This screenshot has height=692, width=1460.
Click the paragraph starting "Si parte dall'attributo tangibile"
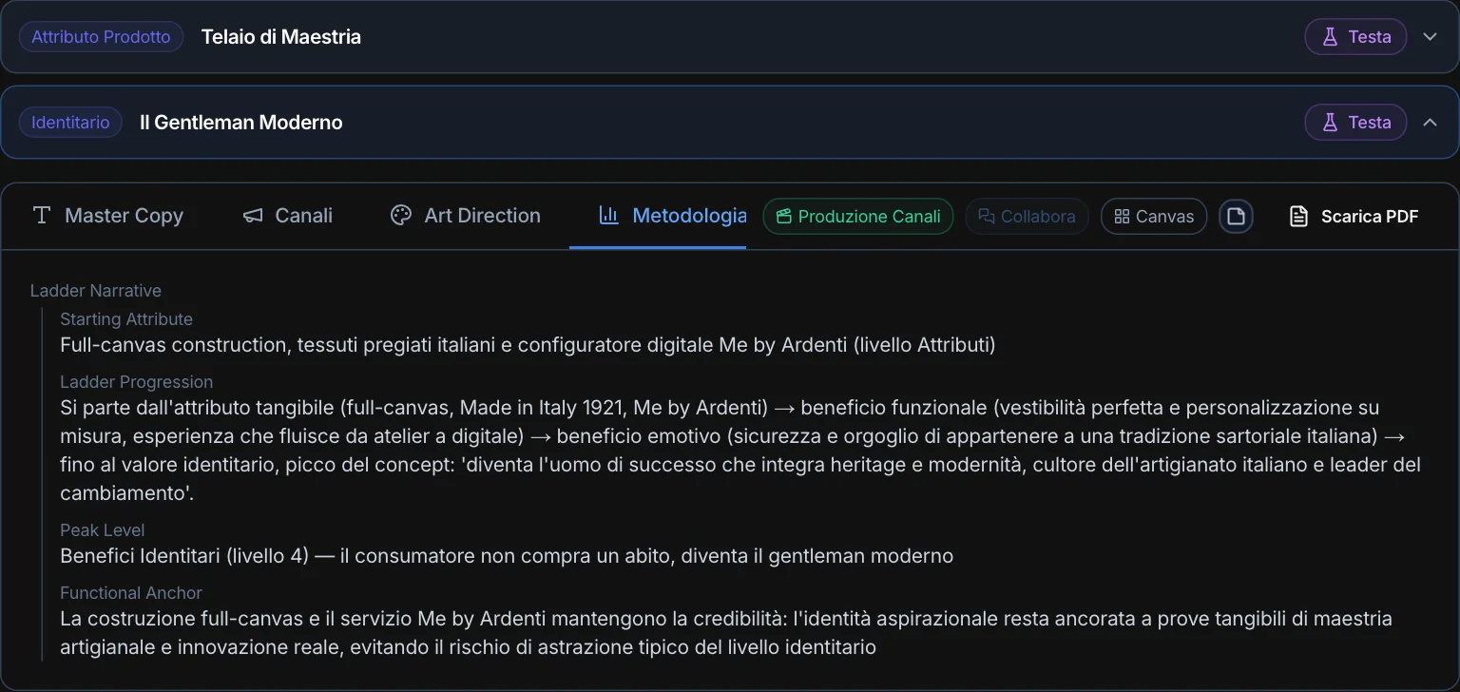[x=740, y=451]
